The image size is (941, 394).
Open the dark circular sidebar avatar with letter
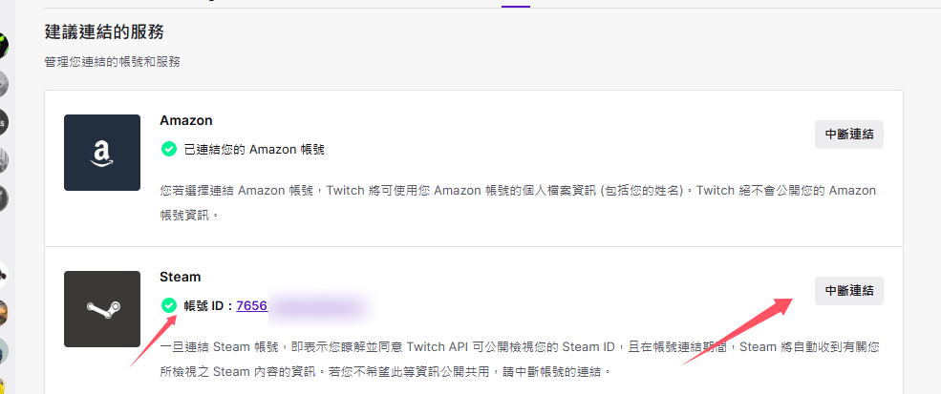pyautogui.click(x=3, y=122)
